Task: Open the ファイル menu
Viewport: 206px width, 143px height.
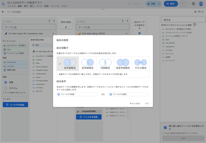Action: [x=11, y=6]
